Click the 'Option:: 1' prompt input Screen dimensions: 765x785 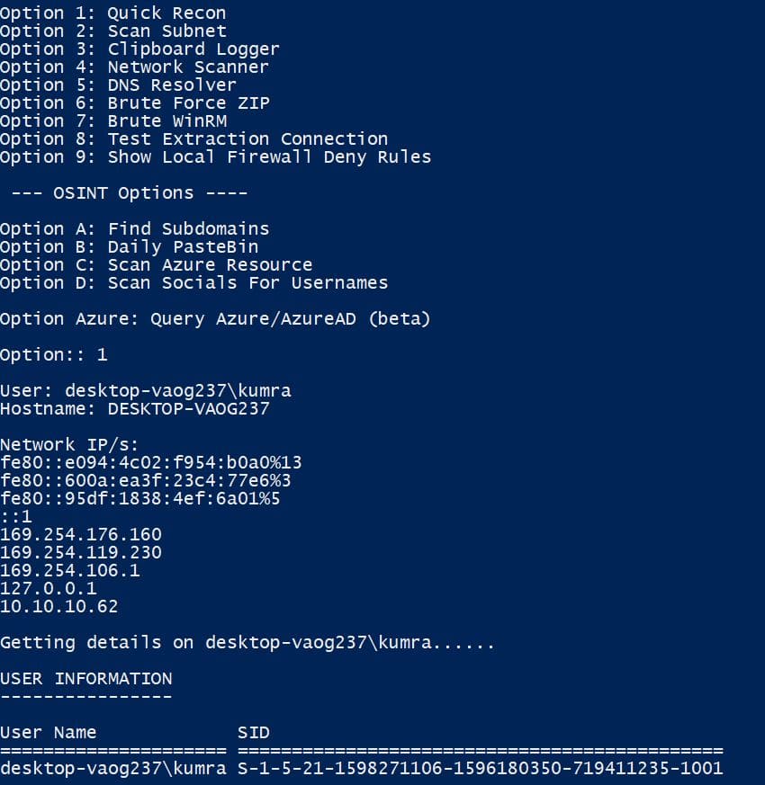pos(54,355)
